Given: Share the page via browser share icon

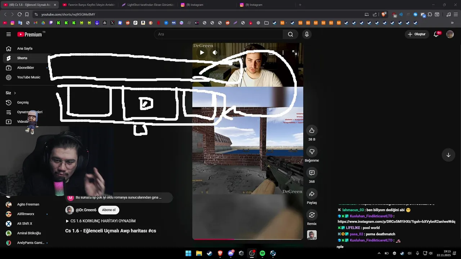Looking at the screenshot, I should pos(375,14).
